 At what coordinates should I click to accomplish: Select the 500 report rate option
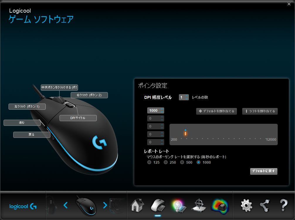point(182,162)
